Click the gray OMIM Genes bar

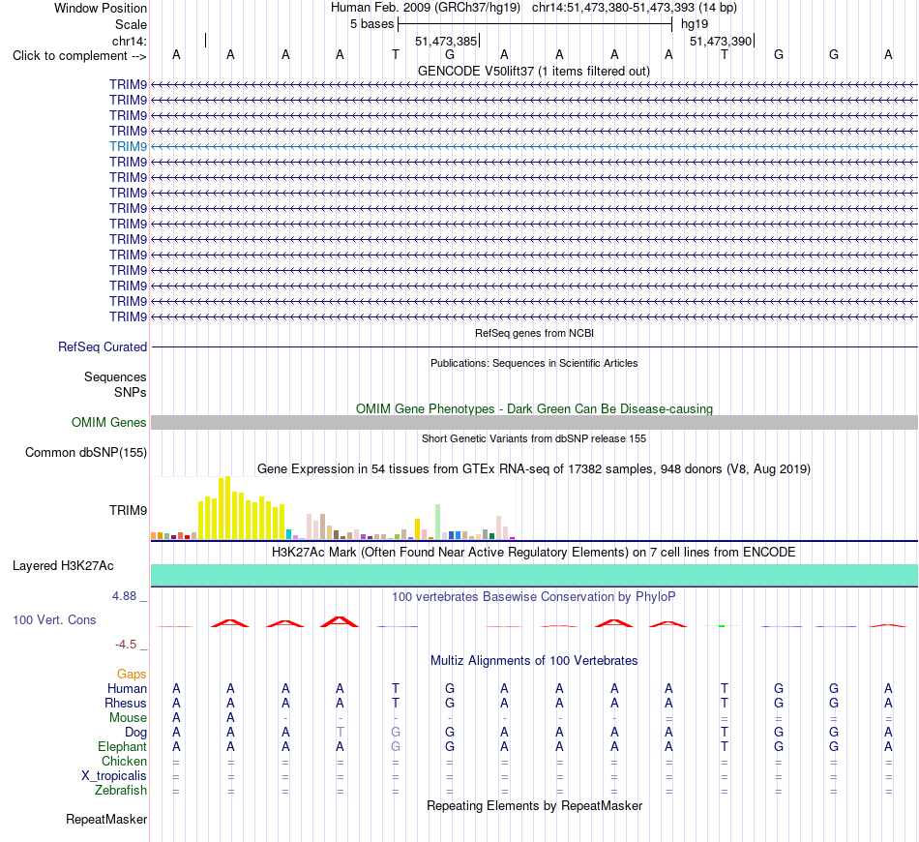click(534, 422)
